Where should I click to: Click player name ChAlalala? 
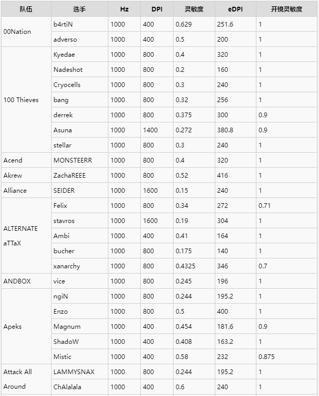click(x=67, y=387)
